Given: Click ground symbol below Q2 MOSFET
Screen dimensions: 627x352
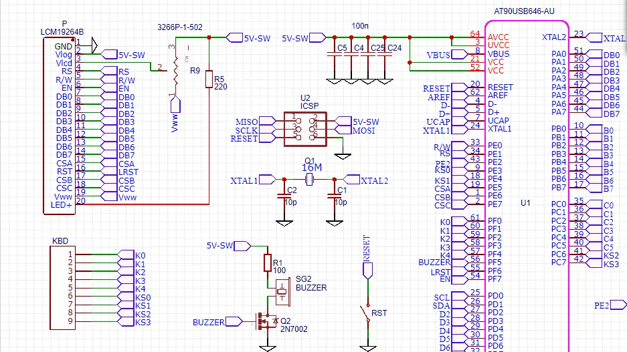Looking at the screenshot, I should [x=268, y=349].
